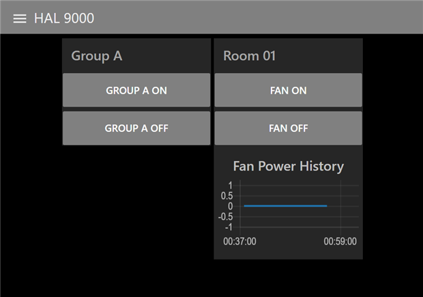
Task: Click the -1 y-axis label
Action: [x=229, y=227]
